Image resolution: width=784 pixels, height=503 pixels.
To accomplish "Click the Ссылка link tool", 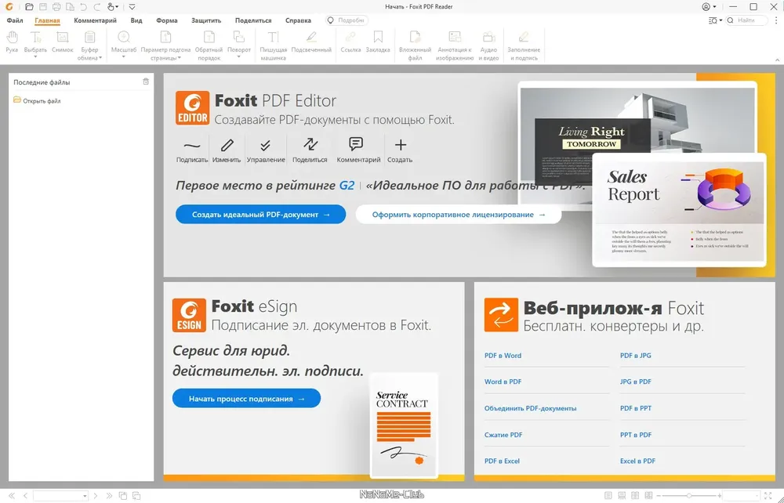I will click(x=350, y=42).
